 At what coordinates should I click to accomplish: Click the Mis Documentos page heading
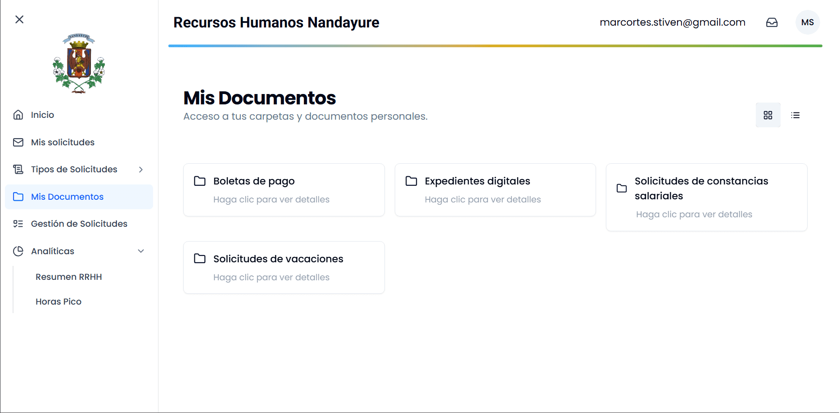[x=260, y=98]
